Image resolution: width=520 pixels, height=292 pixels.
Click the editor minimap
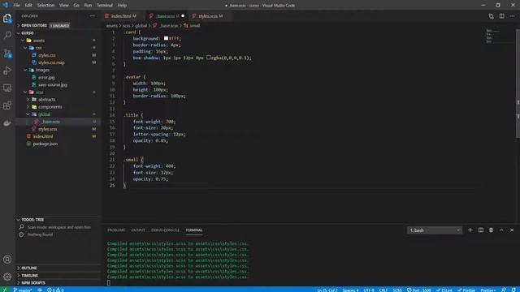click(x=499, y=36)
